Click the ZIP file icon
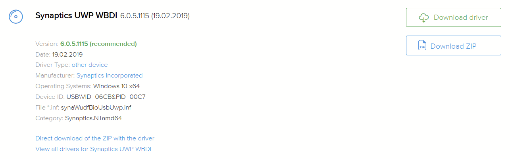Screen dimensions: 510x159 pos(422,46)
